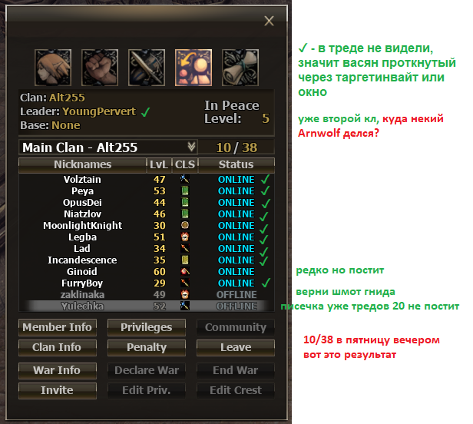This screenshot has width=473, height=424.
Task: Click Volztain's class icon
Action: (x=184, y=179)
